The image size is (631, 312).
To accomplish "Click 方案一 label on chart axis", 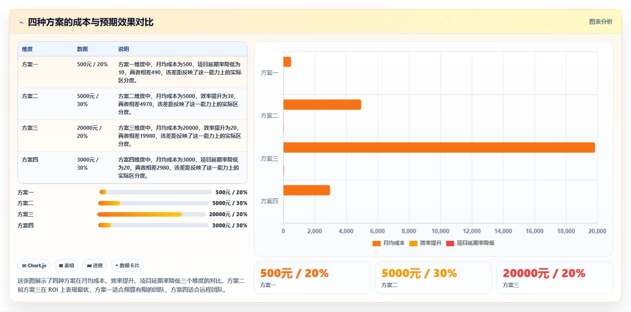I will 269,73.
